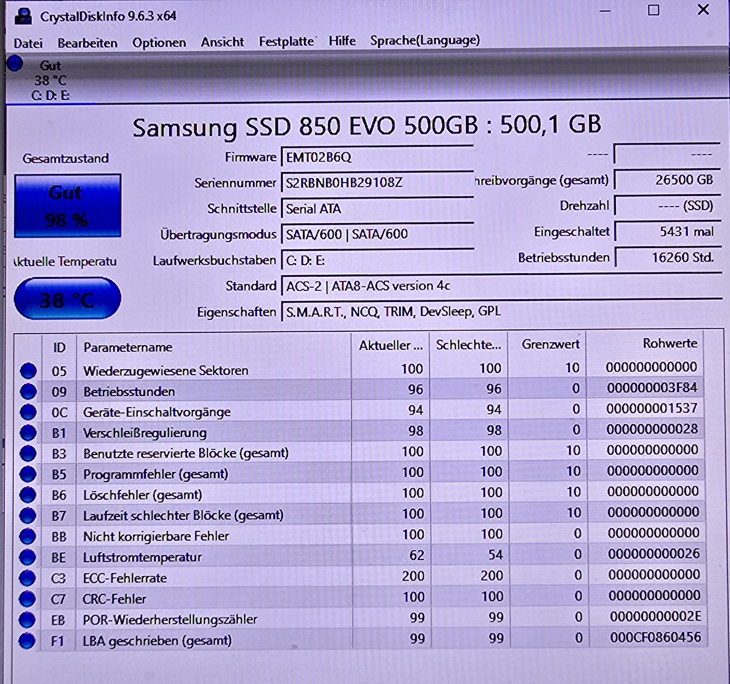This screenshot has width=730, height=684.
Task: Open the Bearbeiten menu
Action: tap(88, 43)
